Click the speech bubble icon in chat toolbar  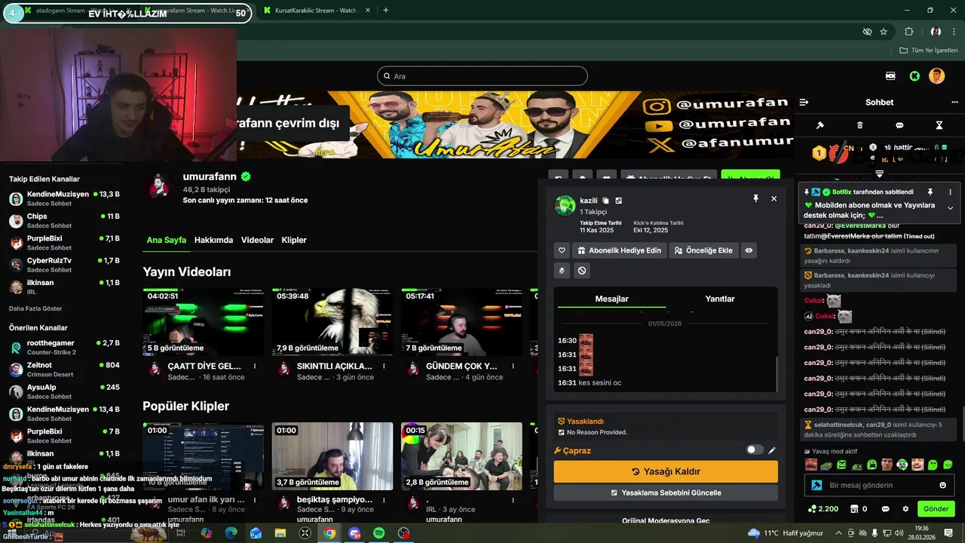tap(899, 125)
